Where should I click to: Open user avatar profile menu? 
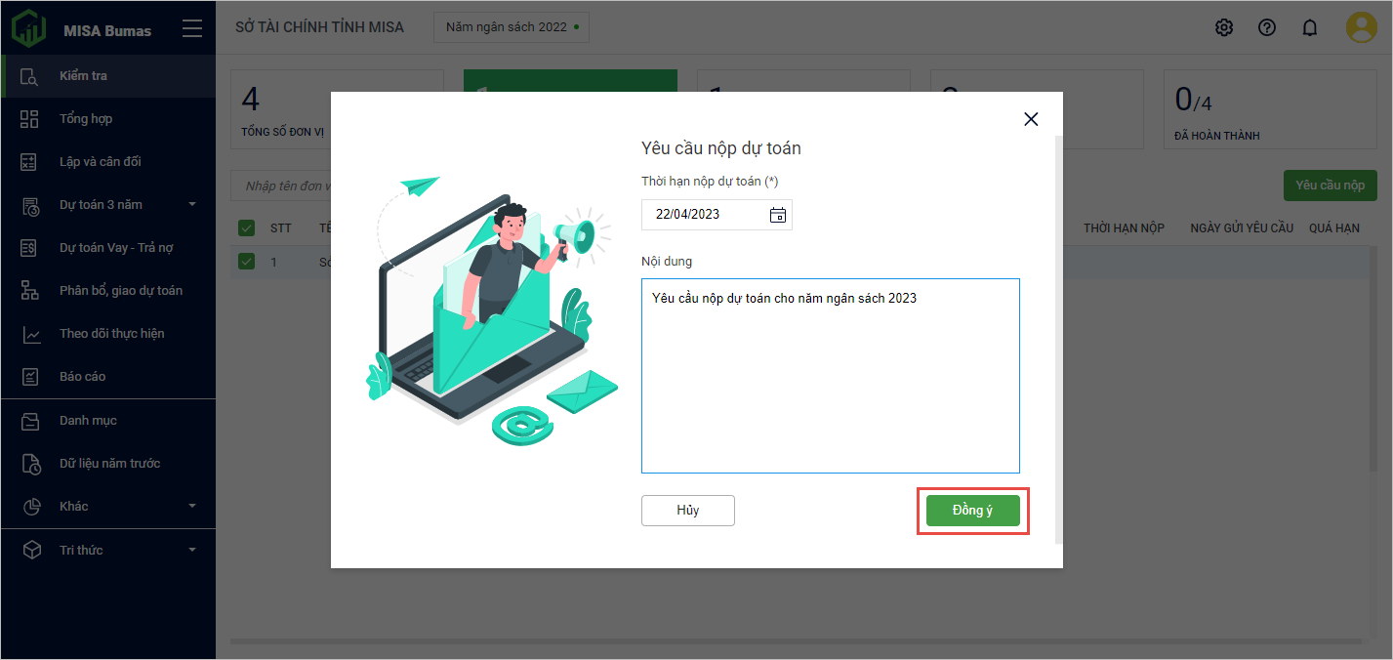coord(1362,27)
